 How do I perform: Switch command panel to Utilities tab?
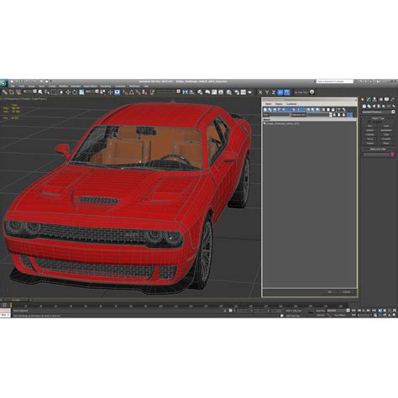tap(392, 99)
